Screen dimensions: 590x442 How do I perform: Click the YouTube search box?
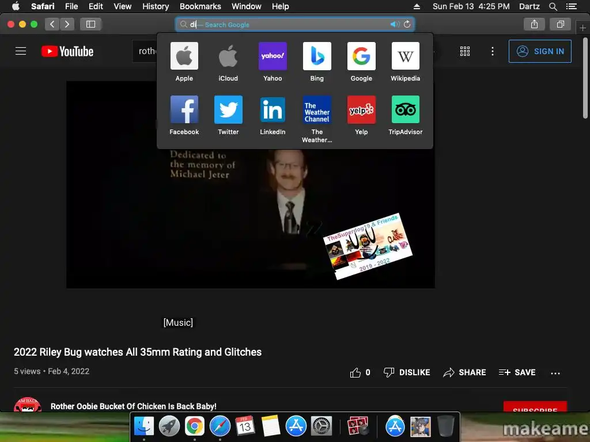(x=145, y=51)
